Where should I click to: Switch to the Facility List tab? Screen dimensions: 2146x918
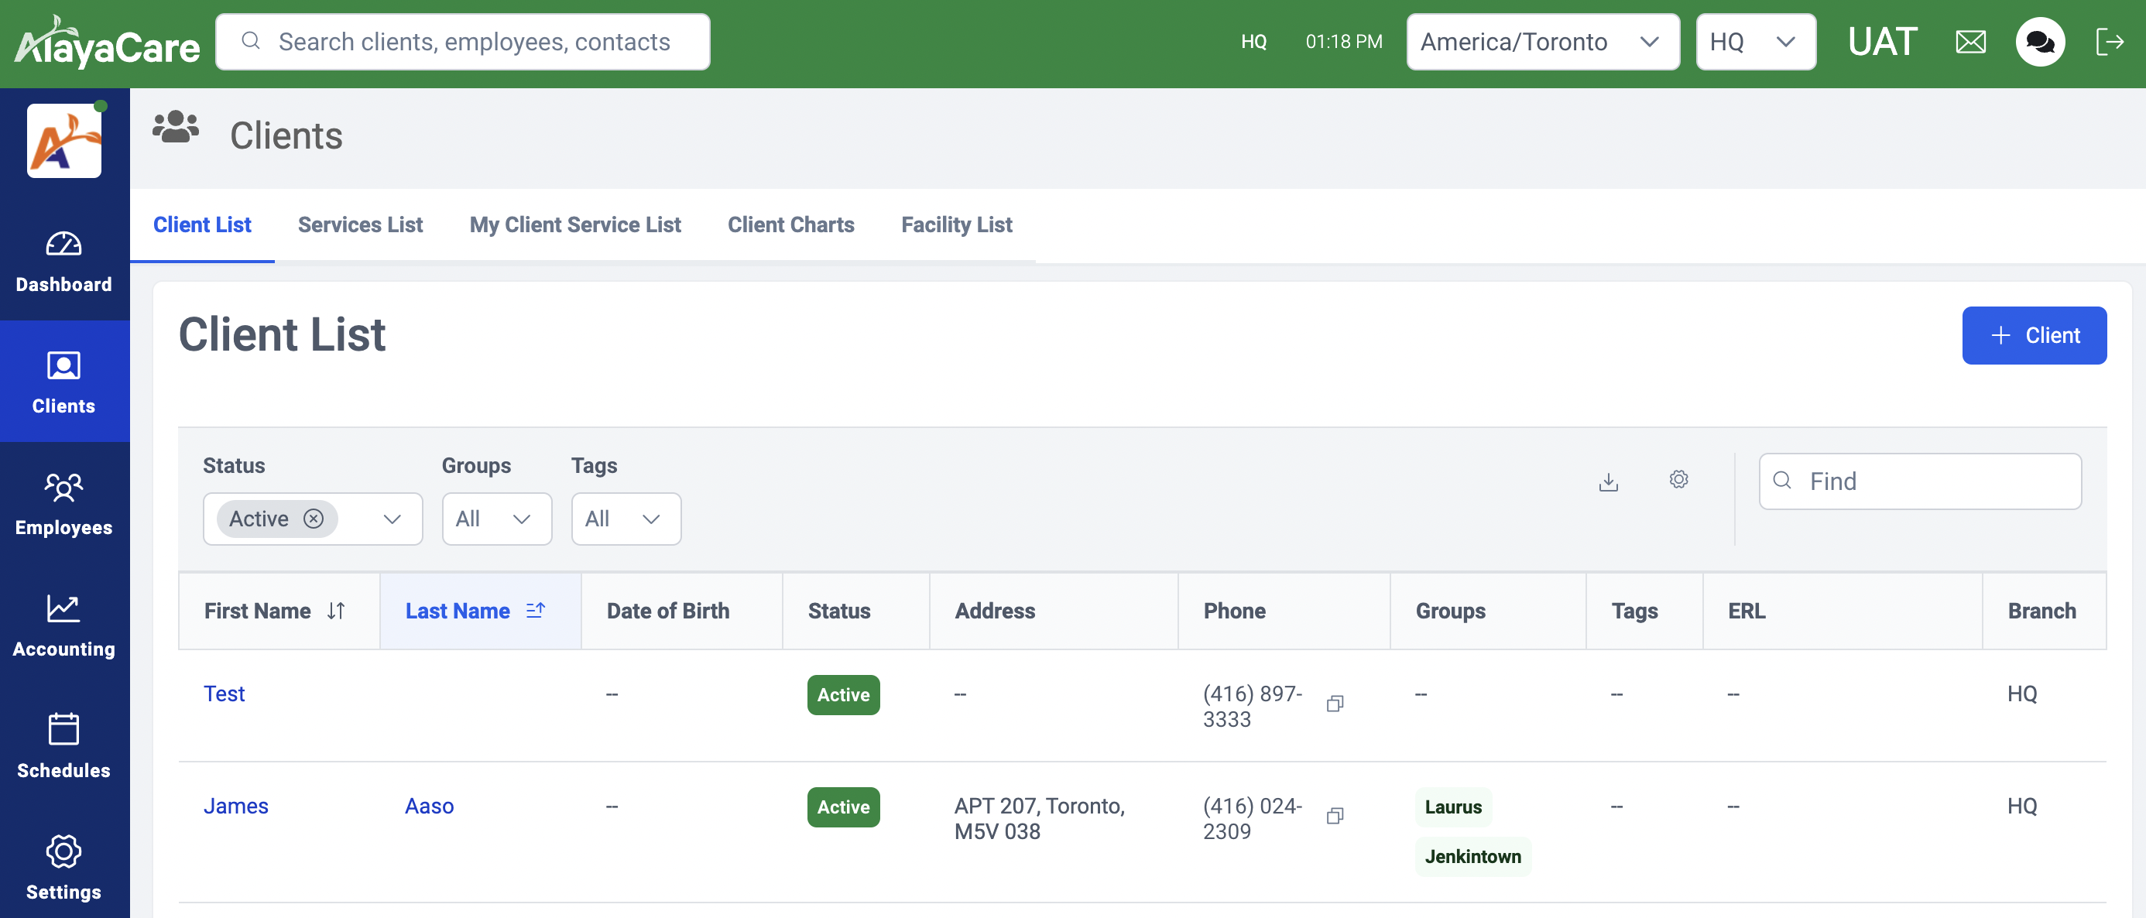coord(956,225)
